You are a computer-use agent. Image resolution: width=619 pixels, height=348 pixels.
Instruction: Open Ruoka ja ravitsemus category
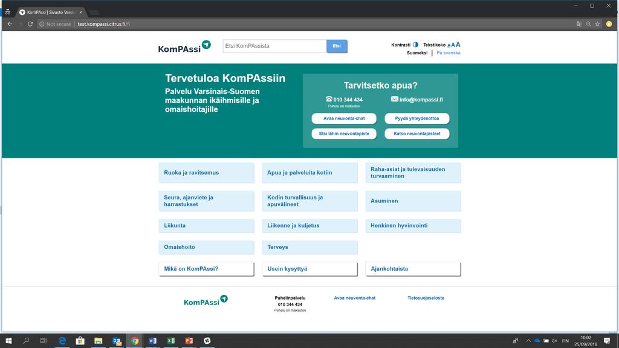coord(207,173)
